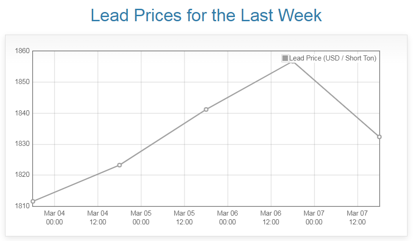Click the 1830 y-axis label

(x=22, y=144)
